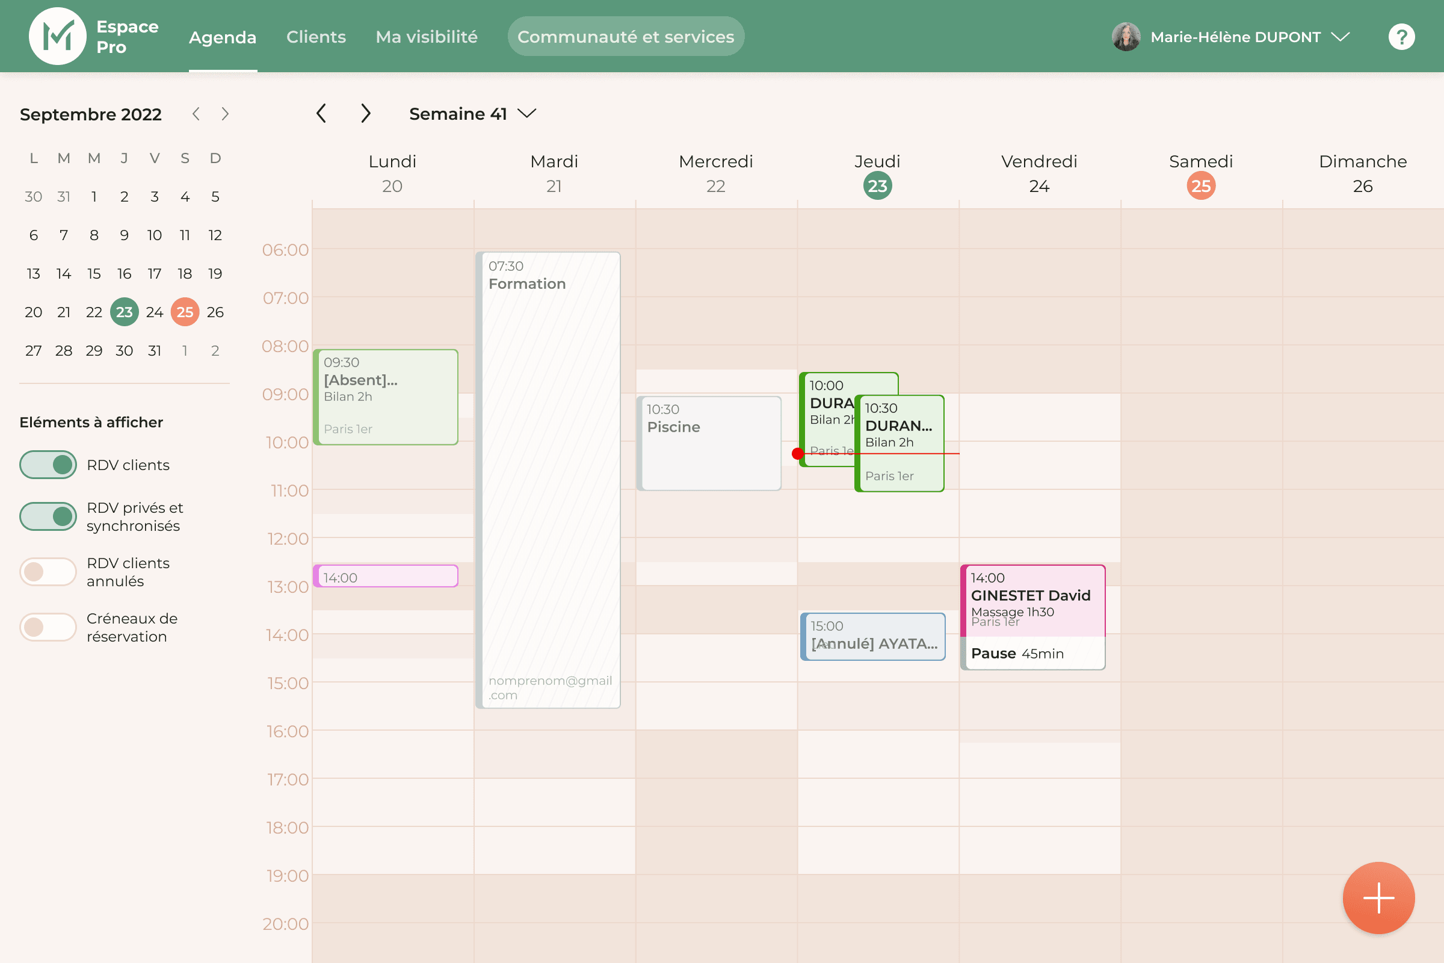Show next month in mini calendar
The height and width of the screenshot is (963, 1444).
(224, 114)
